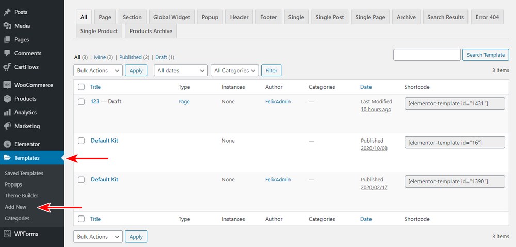Open the All Categories dropdown
Screen dimensions: 516x247
point(234,70)
